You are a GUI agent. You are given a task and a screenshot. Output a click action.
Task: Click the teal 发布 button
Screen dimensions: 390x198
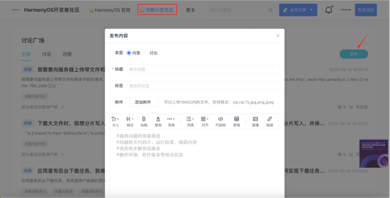click(x=354, y=54)
